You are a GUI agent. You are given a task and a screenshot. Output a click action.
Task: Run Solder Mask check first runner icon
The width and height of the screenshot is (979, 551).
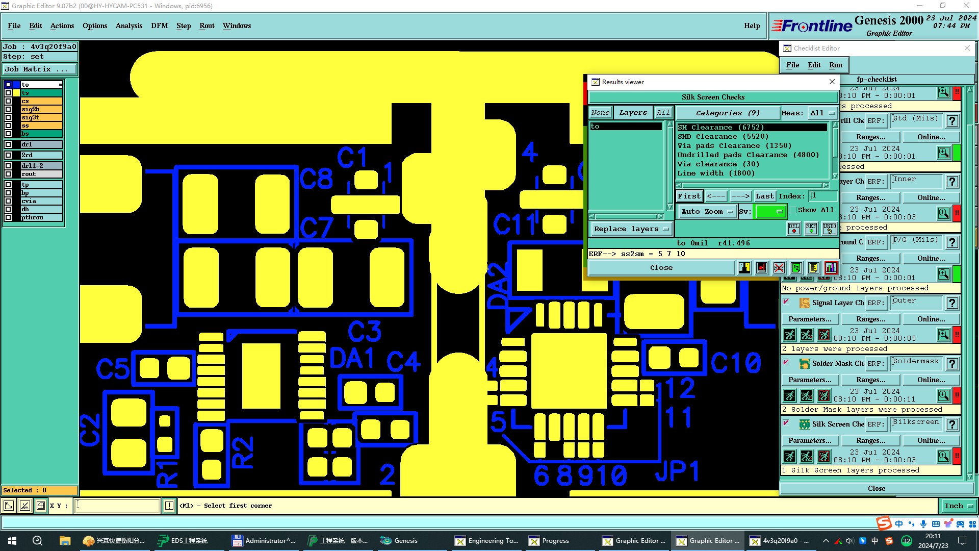click(x=789, y=395)
